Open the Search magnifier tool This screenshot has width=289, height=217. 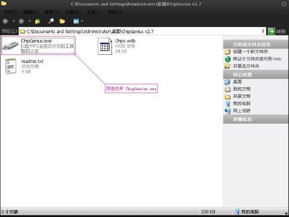tap(51, 21)
